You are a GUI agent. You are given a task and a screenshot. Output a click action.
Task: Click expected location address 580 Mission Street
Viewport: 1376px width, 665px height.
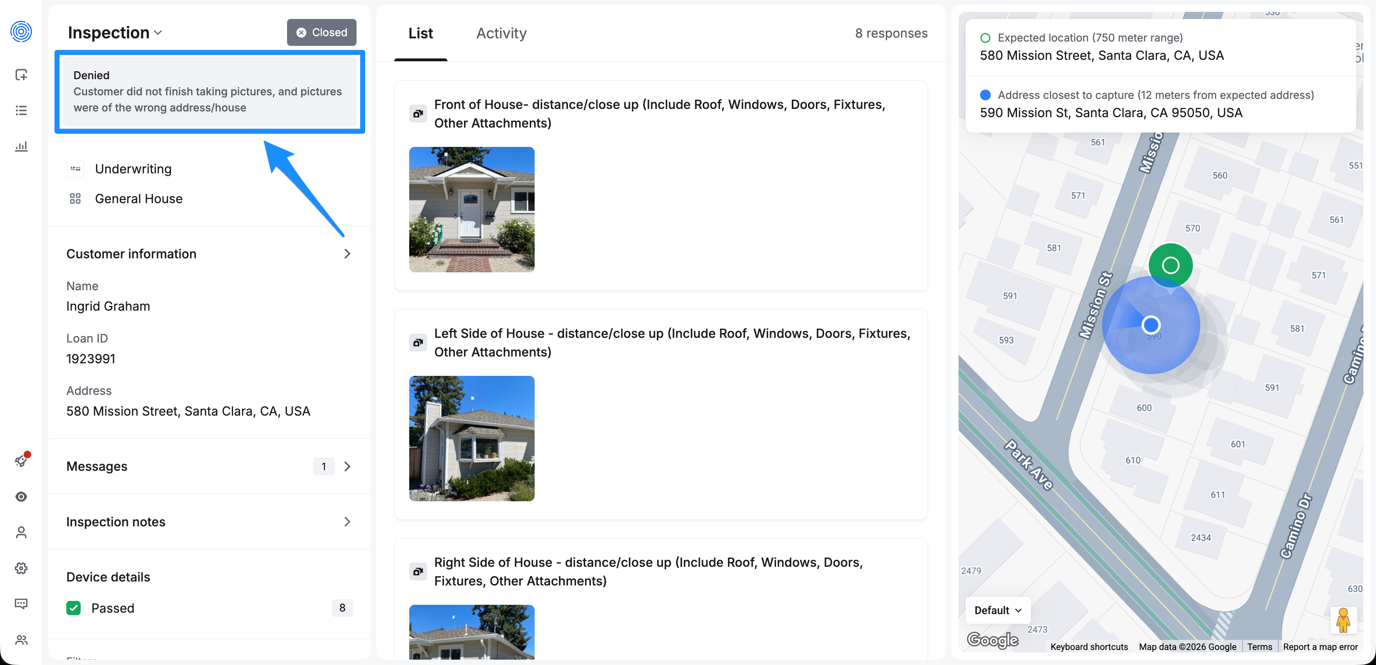click(1102, 56)
